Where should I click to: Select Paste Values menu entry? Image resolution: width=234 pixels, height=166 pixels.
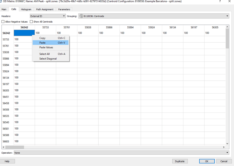tap(51, 47)
